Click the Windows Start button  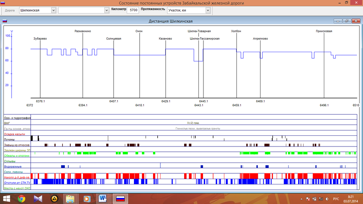[x=6, y=199]
